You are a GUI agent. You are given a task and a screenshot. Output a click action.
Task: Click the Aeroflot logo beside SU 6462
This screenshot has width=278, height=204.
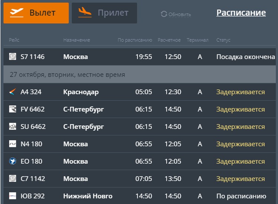[13, 127]
